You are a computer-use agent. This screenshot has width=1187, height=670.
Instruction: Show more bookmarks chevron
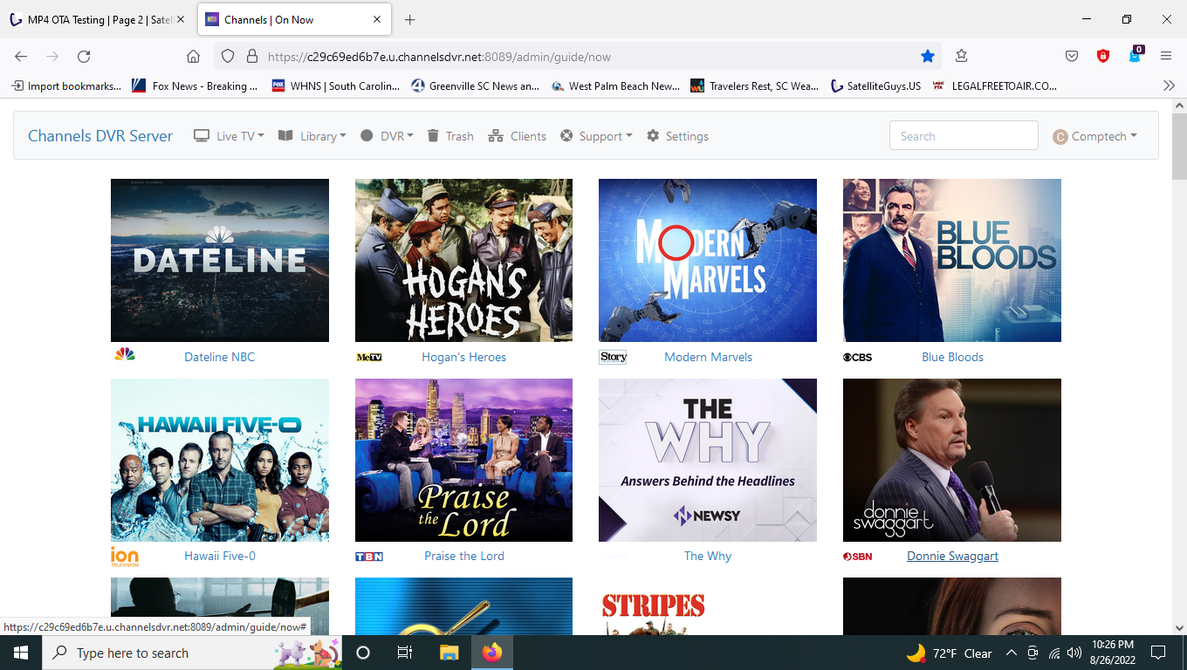pyautogui.click(x=1170, y=85)
